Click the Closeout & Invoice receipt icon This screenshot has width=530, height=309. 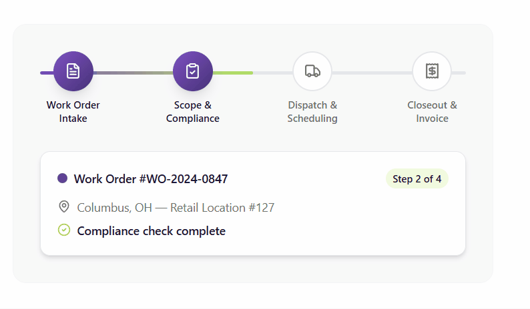click(432, 71)
